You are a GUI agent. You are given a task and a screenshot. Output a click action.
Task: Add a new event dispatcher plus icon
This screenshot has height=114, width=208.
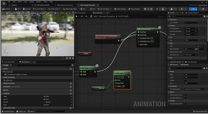(x=71, y=108)
